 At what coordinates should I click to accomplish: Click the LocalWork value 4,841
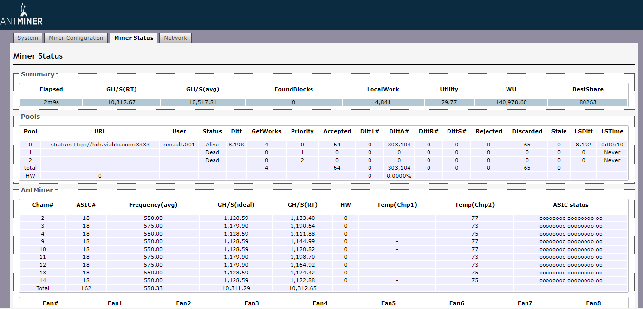point(383,102)
